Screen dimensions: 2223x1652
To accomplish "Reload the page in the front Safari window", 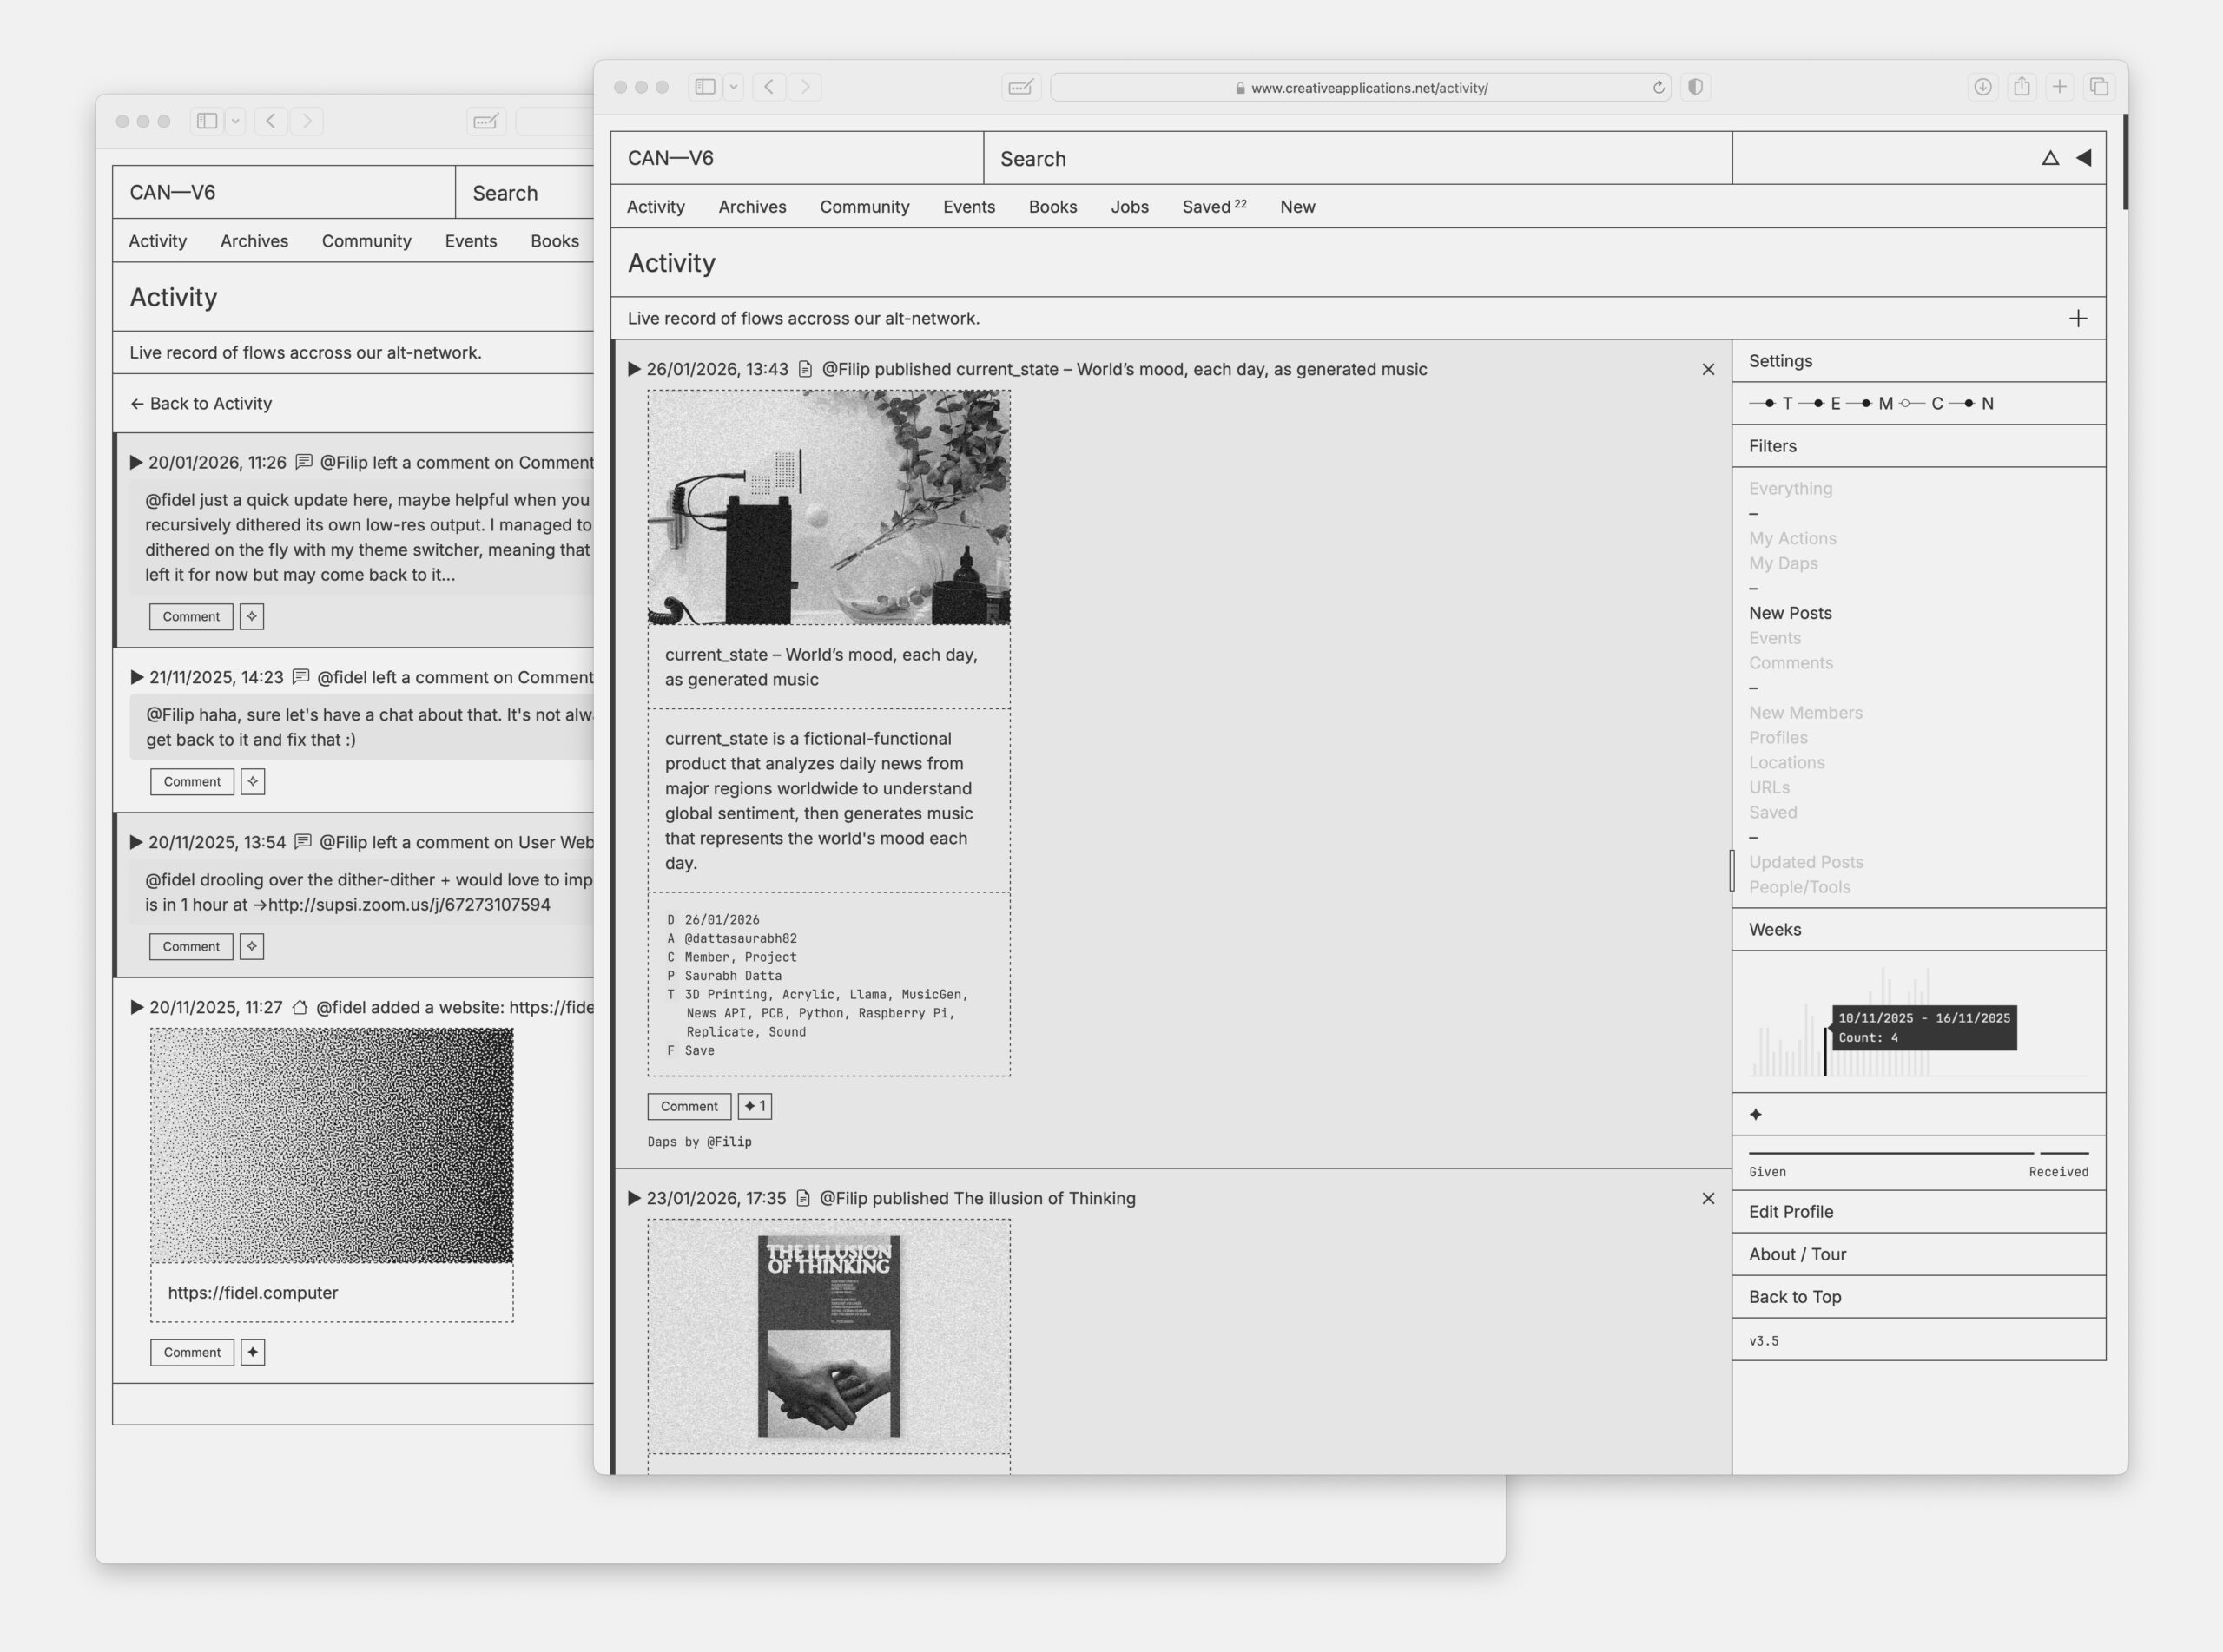I will click(x=1658, y=88).
